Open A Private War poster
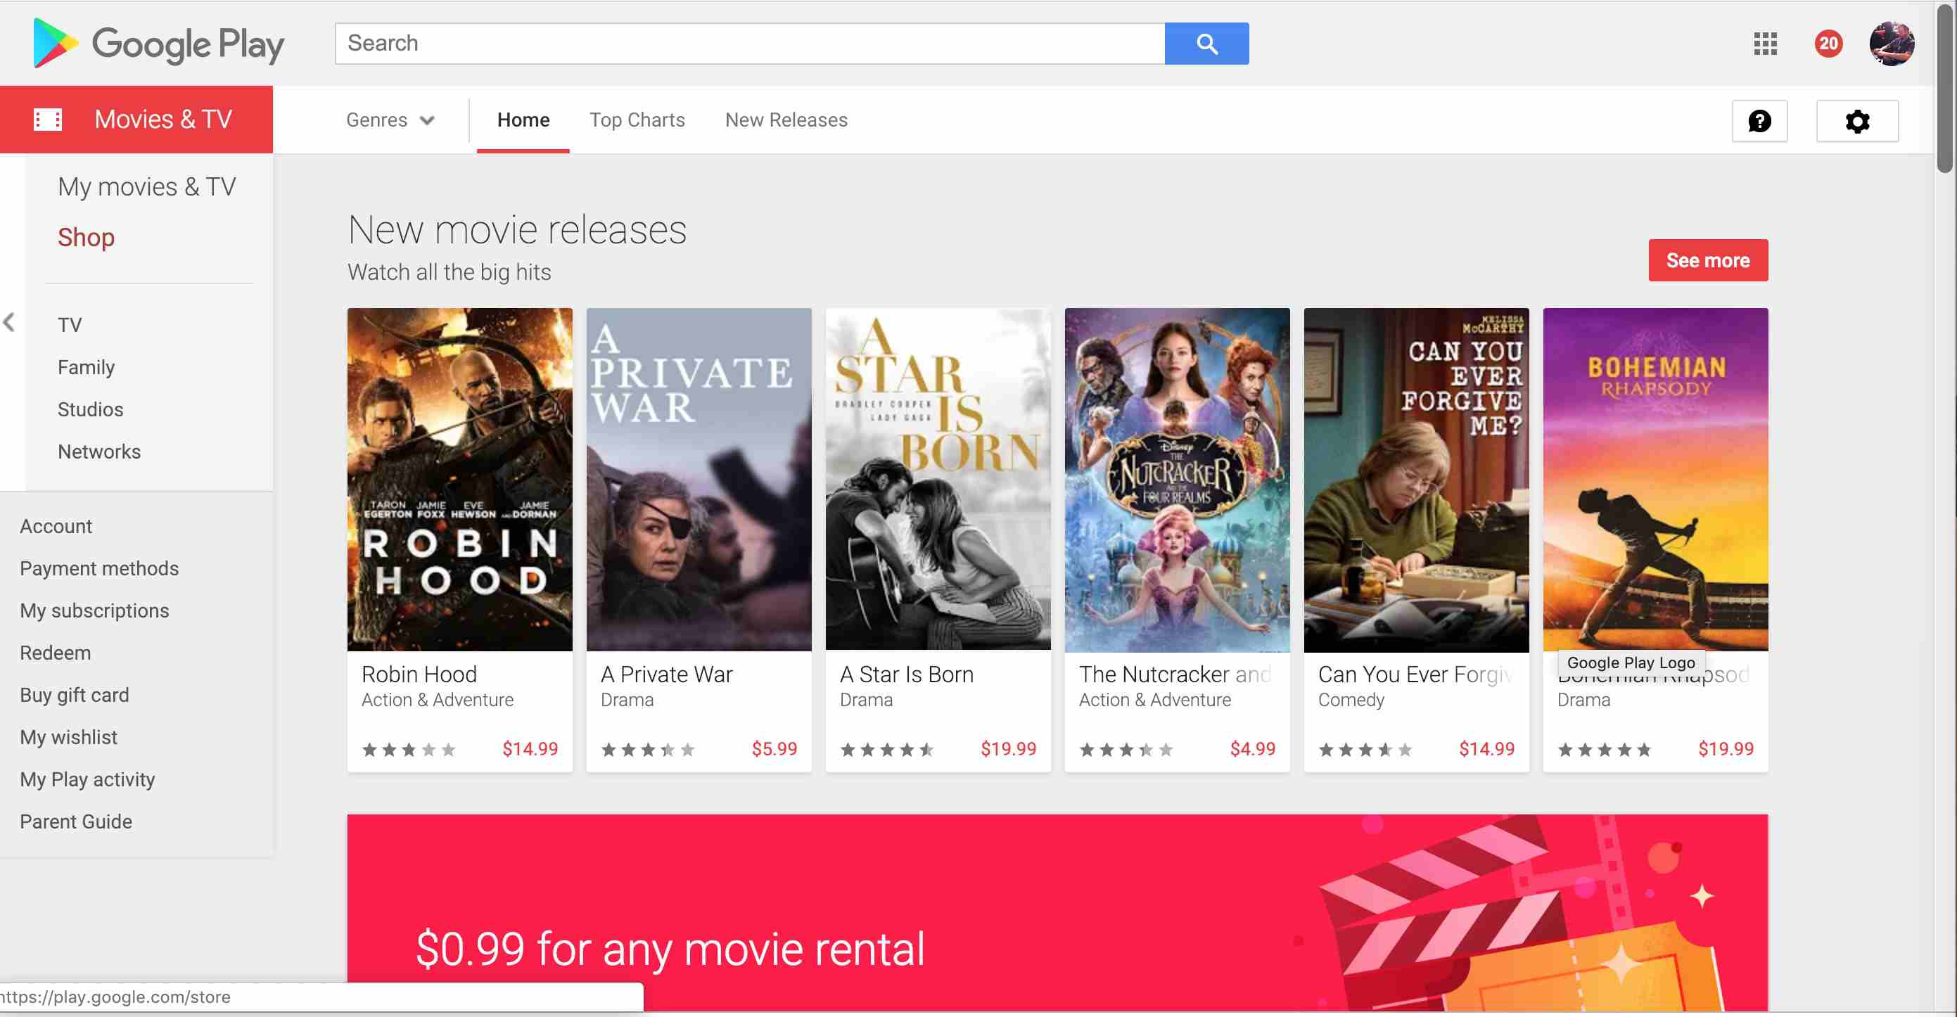1957x1017 pixels. (x=699, y=479)
